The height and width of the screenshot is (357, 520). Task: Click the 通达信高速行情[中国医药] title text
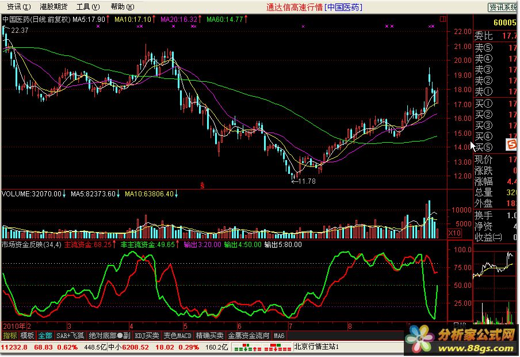pos(314,7)
